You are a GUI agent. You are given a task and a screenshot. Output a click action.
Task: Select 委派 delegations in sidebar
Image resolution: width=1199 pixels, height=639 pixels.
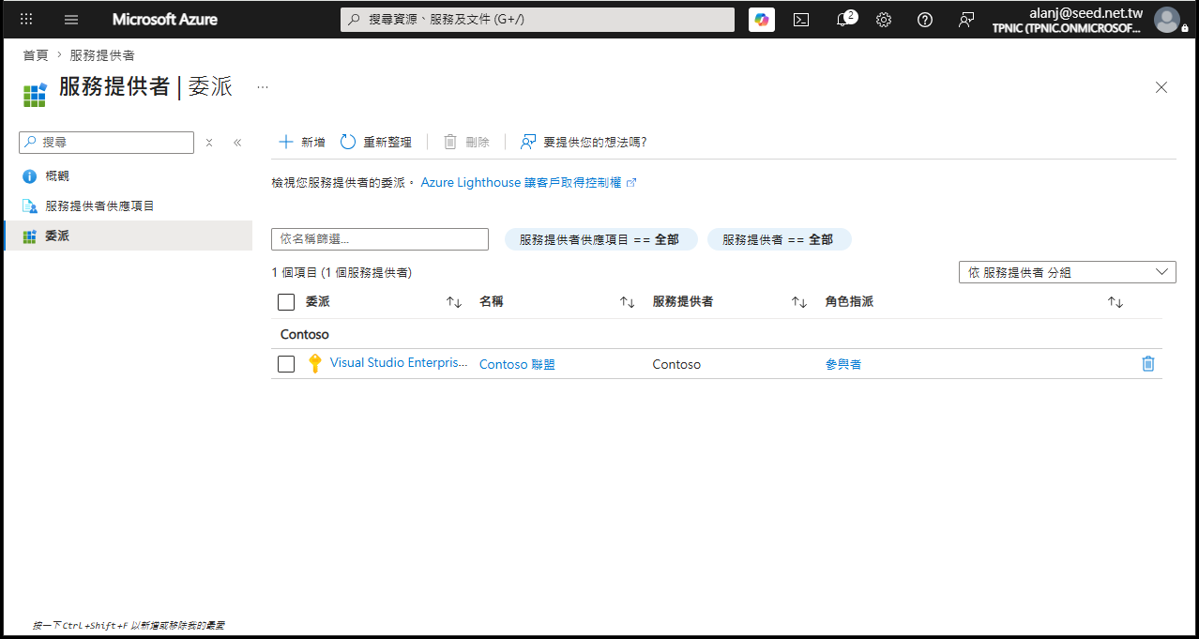click(128, 236)
